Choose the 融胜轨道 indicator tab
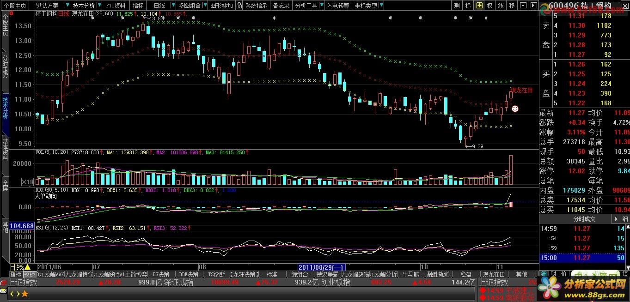 click(438, 274)
